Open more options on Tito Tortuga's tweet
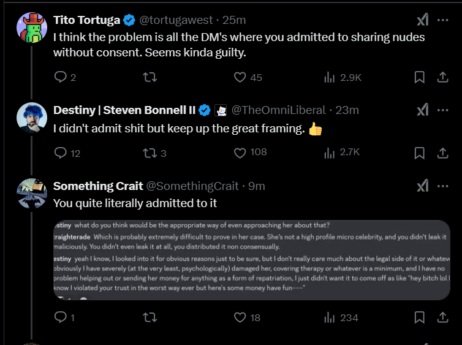 [443, 20]
